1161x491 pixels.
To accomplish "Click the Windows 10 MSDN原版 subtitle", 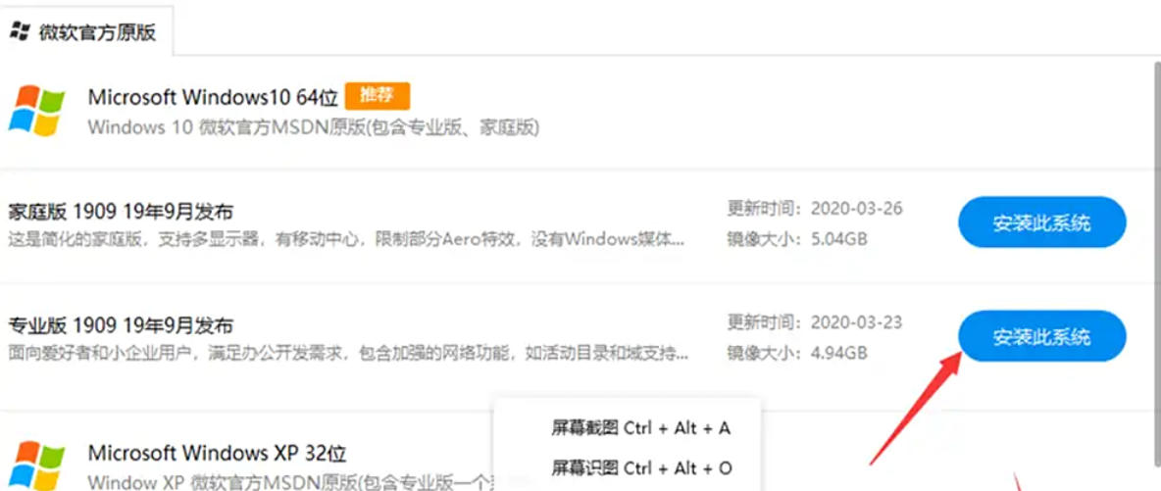I will click(313, 127).
